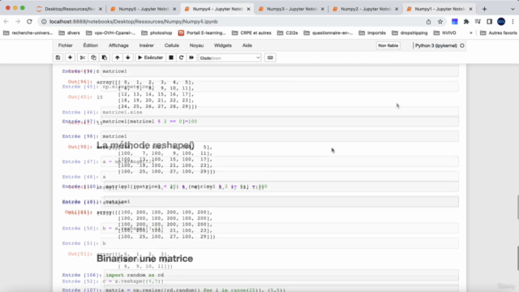Open CRPE et autres bookmark folder
Viewport: 519px width, 292px height.
coord(251,32)
